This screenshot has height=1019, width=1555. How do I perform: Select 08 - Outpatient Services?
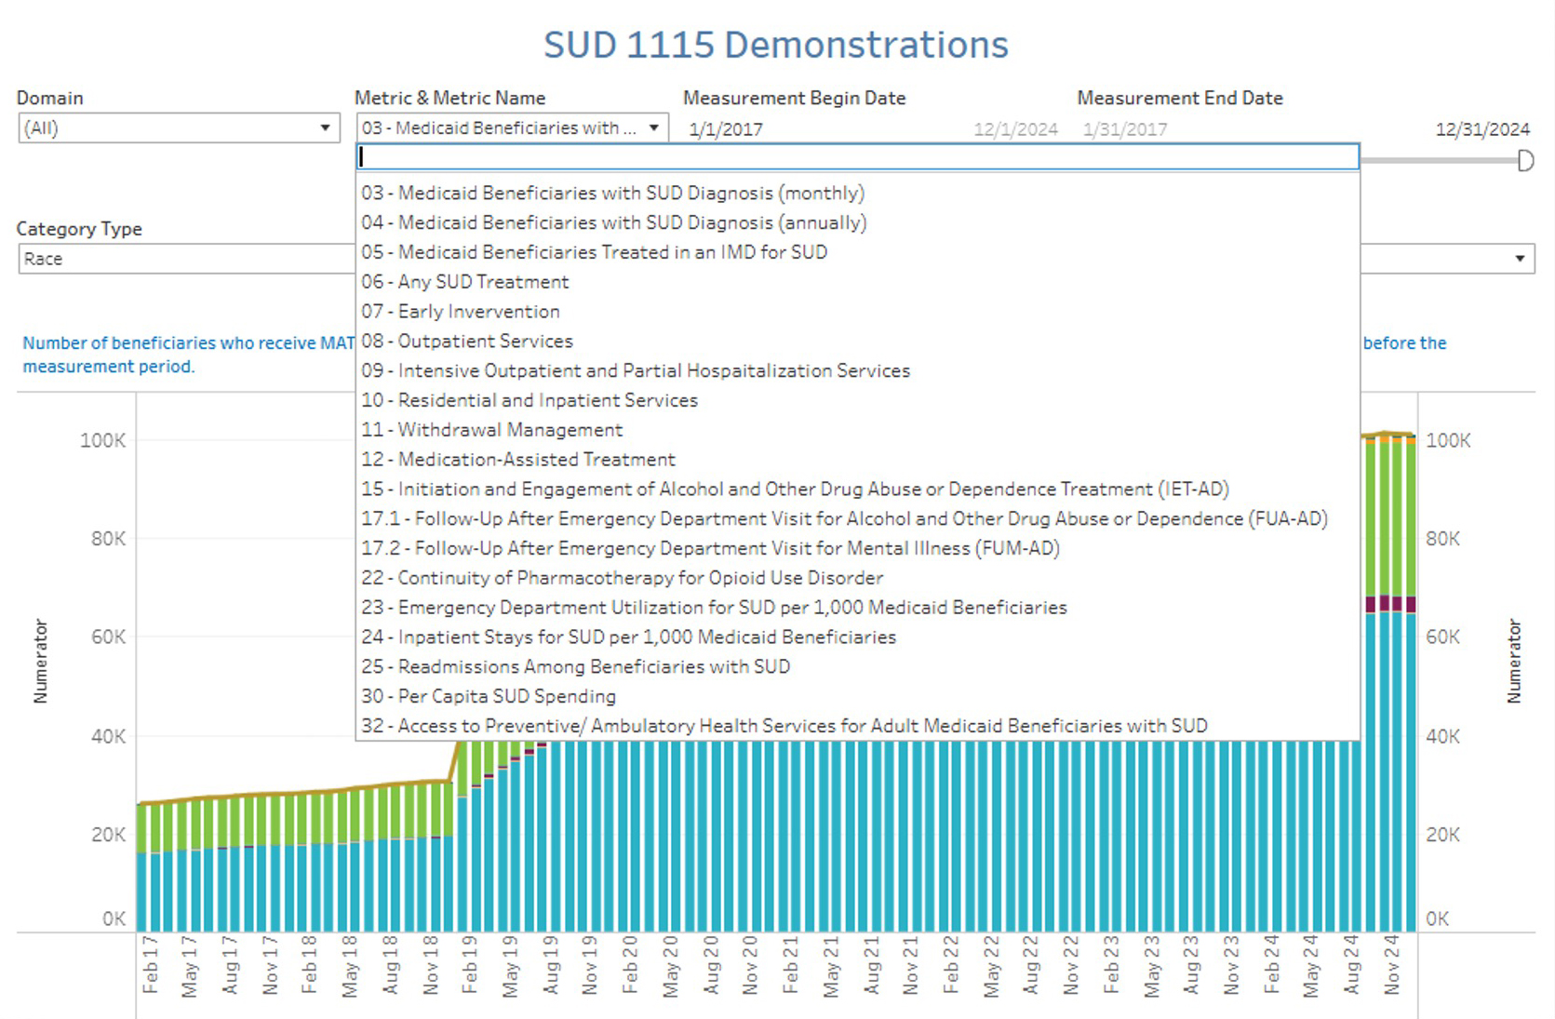[466, 342]
